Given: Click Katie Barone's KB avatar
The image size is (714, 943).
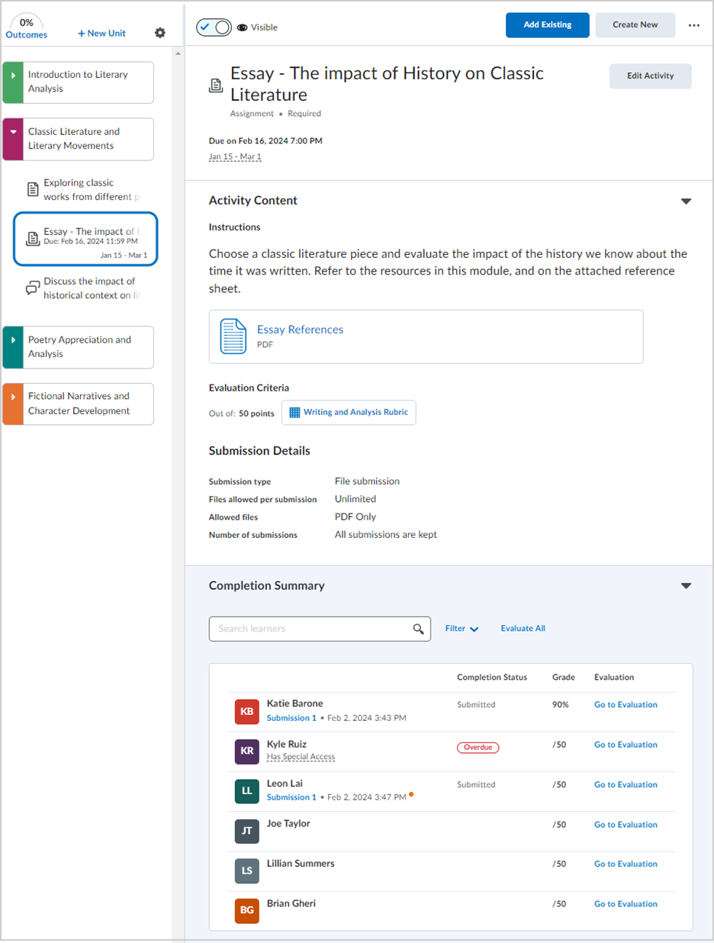Looking at the screenshot, I should (246, 712).
